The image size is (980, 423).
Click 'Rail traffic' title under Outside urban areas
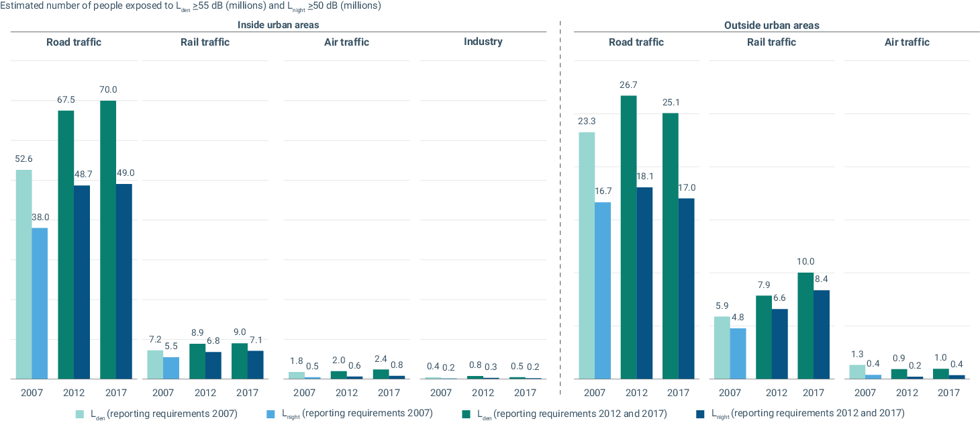tap(771, 42)
